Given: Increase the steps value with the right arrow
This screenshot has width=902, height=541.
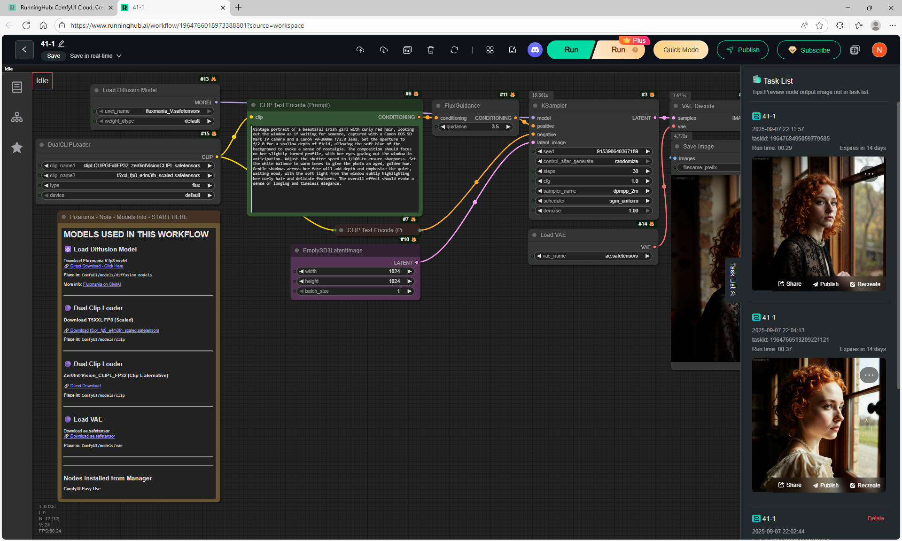Looking at the screenshot, I should 648,171.
